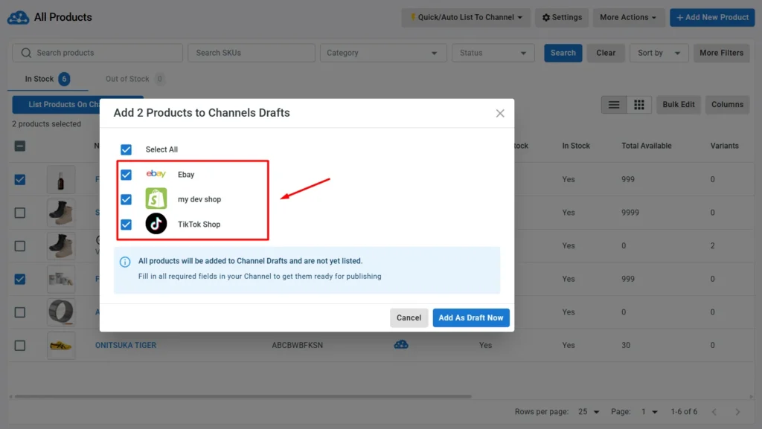Screen dimensions: 762x429
Task: Click the cloud channel icon in ONITSUKA TIGER row
Action: (x=401, y=344)
